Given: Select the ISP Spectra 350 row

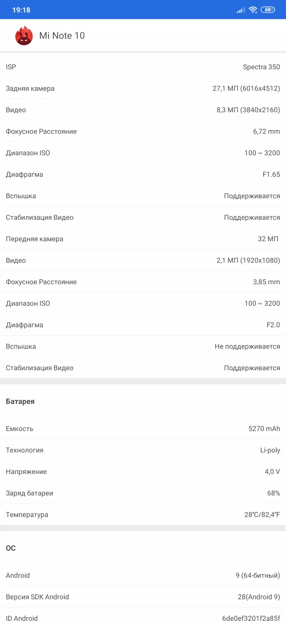Looking at the screenshot, I should tap(143, 67).
